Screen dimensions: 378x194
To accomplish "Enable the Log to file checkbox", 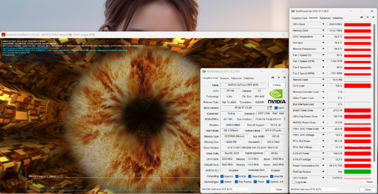I will tap(294, 182).
